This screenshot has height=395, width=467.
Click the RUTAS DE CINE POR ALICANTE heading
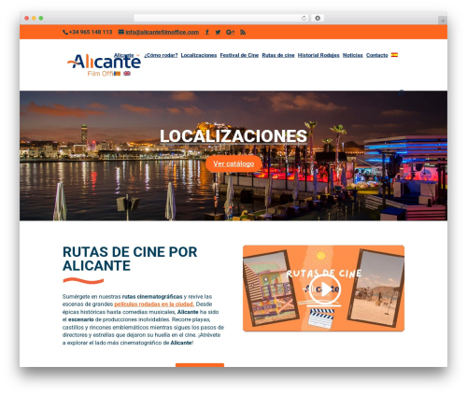(130, 259)
